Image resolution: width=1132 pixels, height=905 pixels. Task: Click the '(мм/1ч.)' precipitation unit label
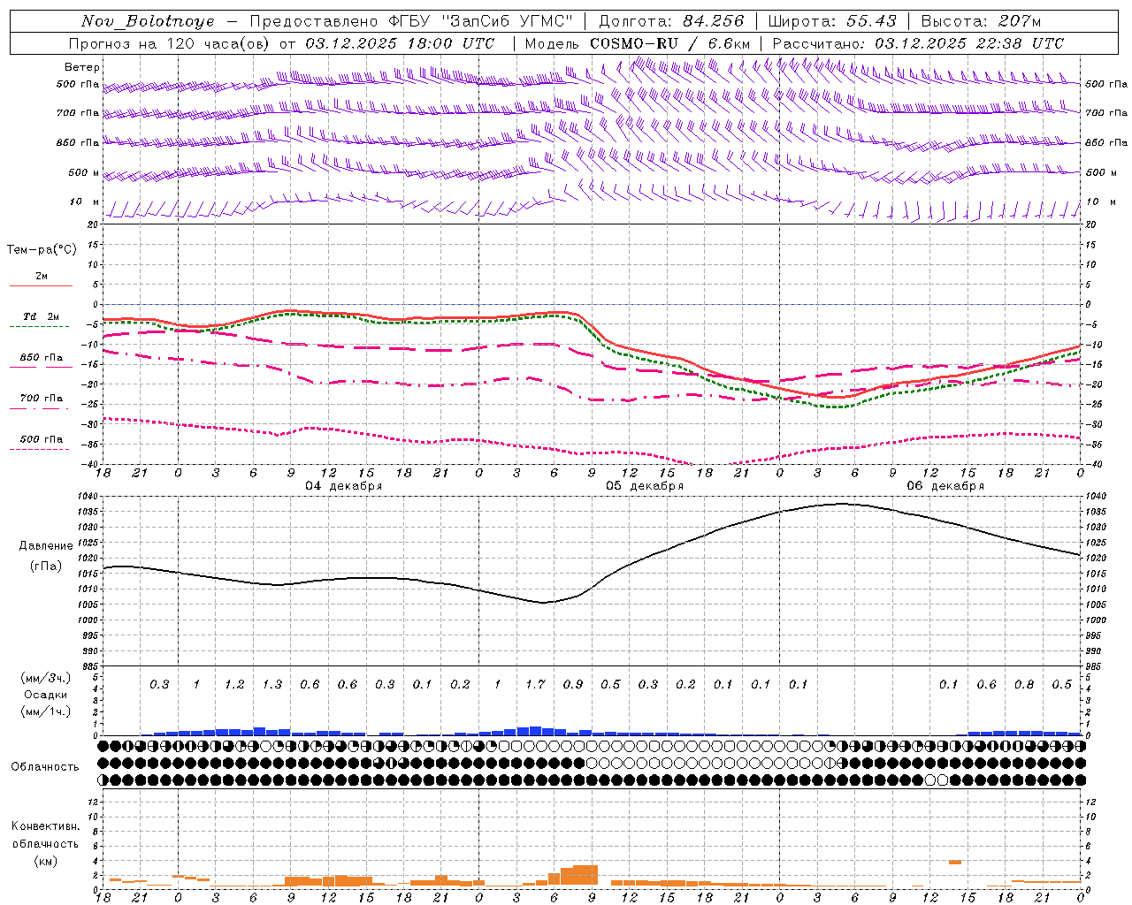point(46,711)
